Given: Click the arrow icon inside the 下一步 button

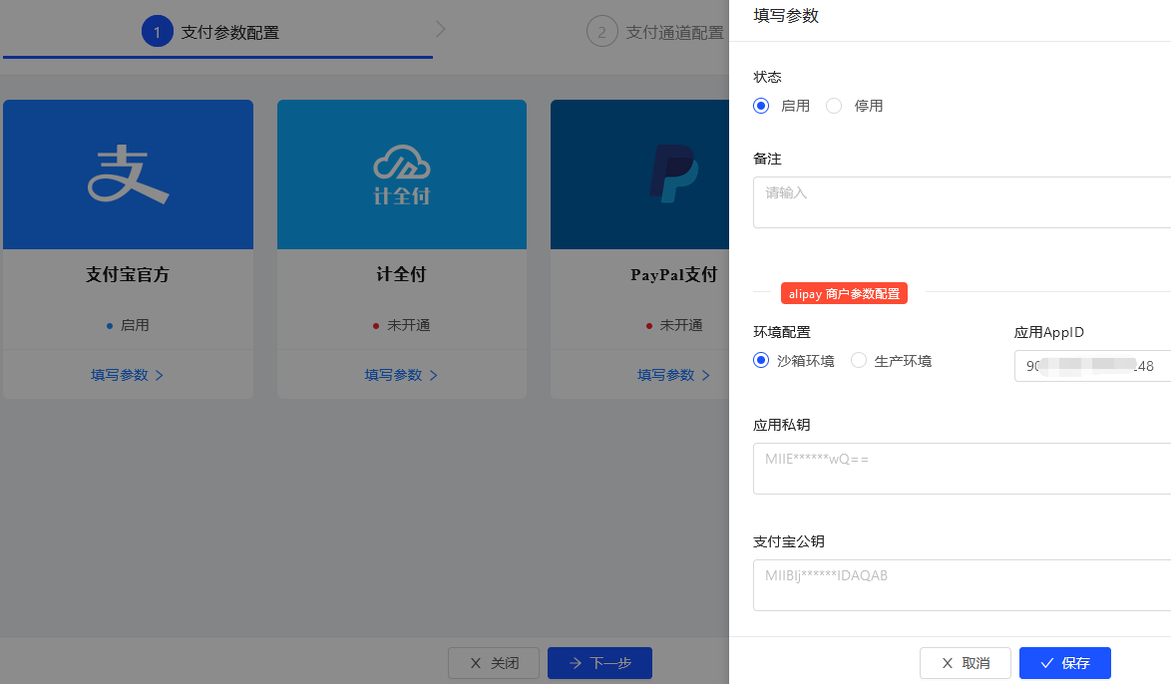Looking at the screenshot, I should point(577,662).
